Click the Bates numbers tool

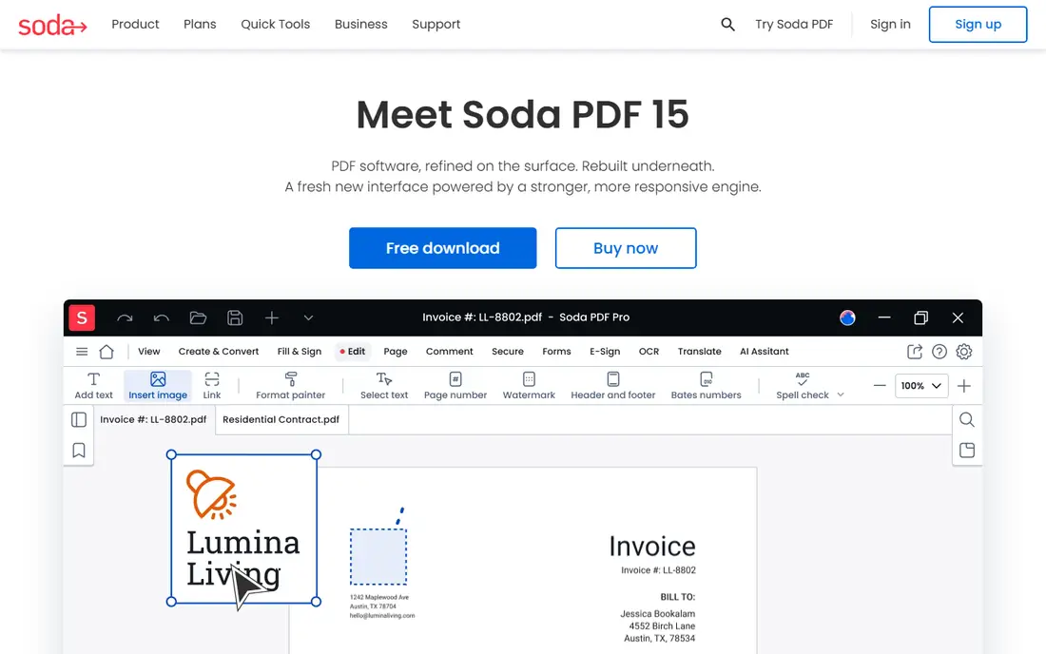tap(706, 386)
